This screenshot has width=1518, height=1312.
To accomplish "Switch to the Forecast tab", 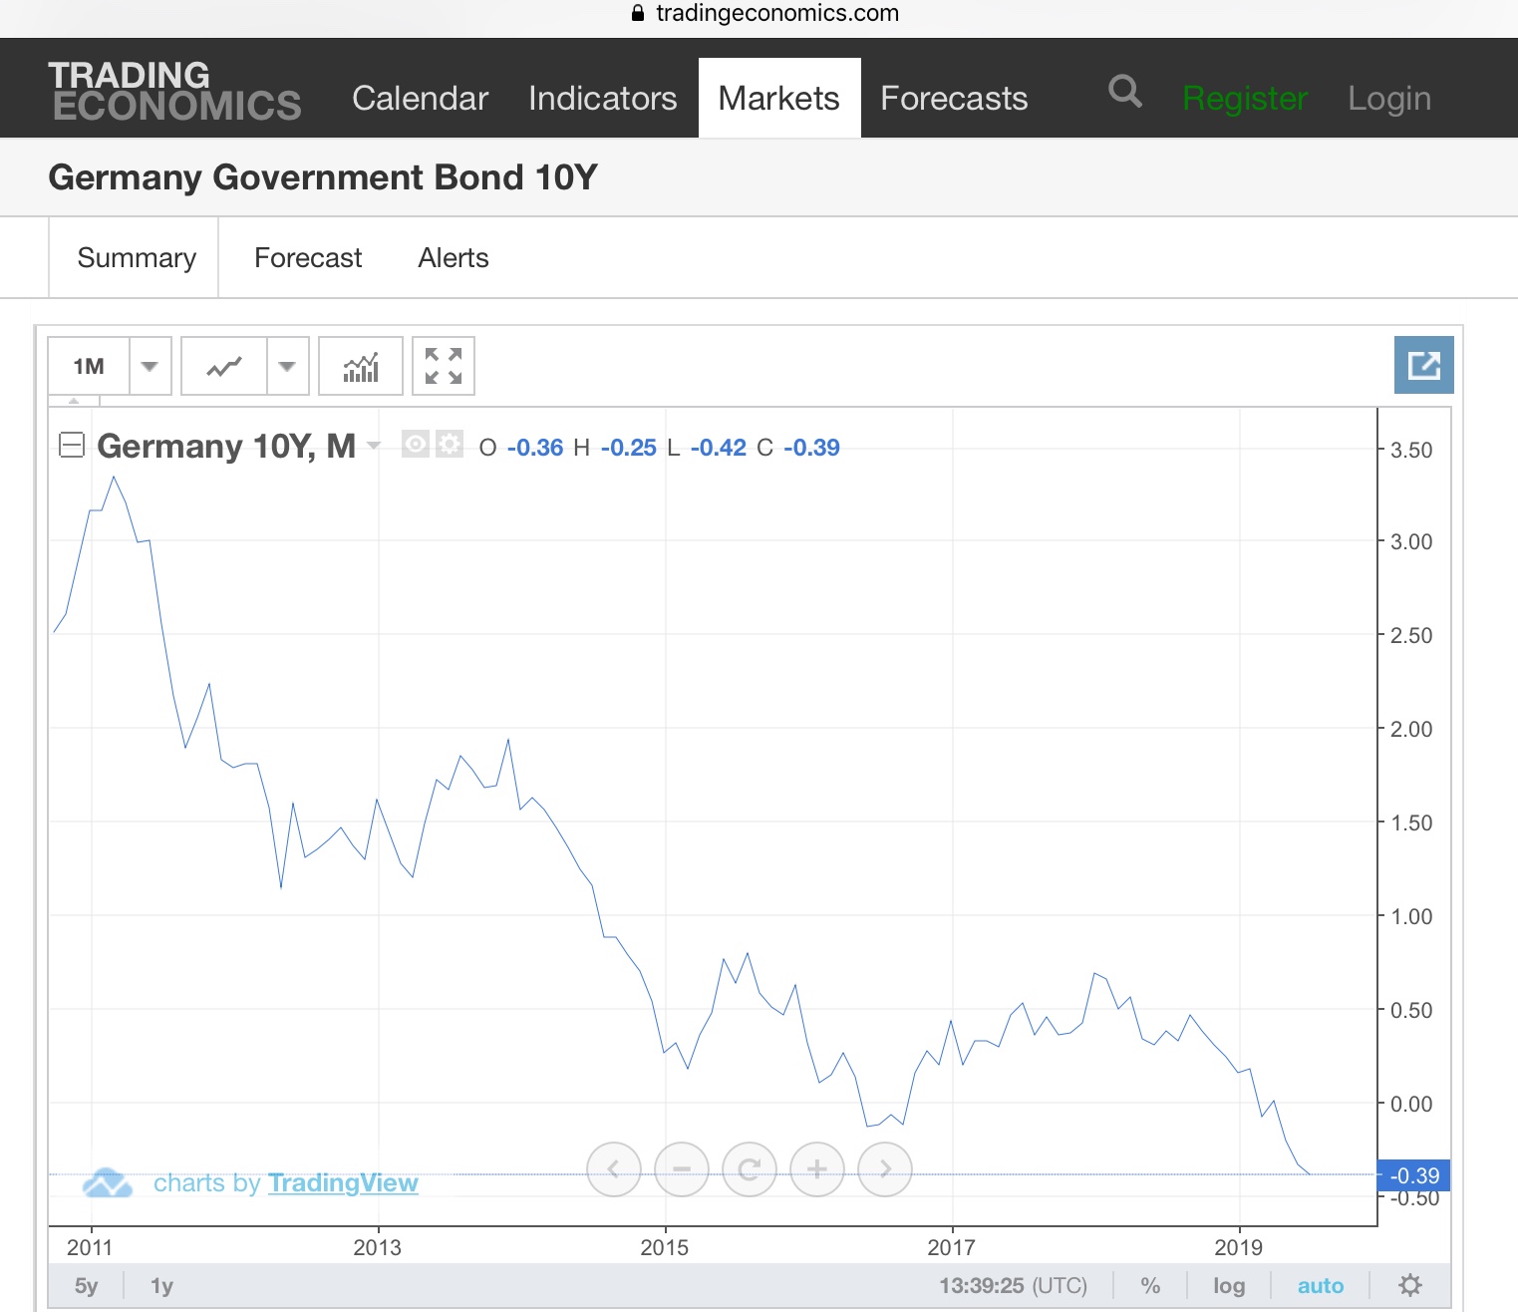I will point(308,258).
